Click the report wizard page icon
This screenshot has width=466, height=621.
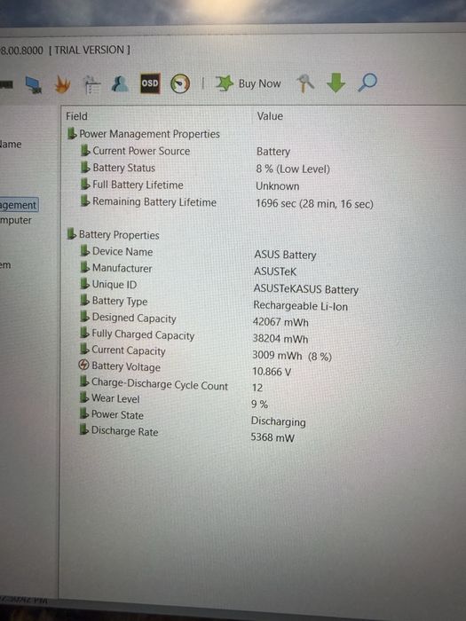[92, 84]
